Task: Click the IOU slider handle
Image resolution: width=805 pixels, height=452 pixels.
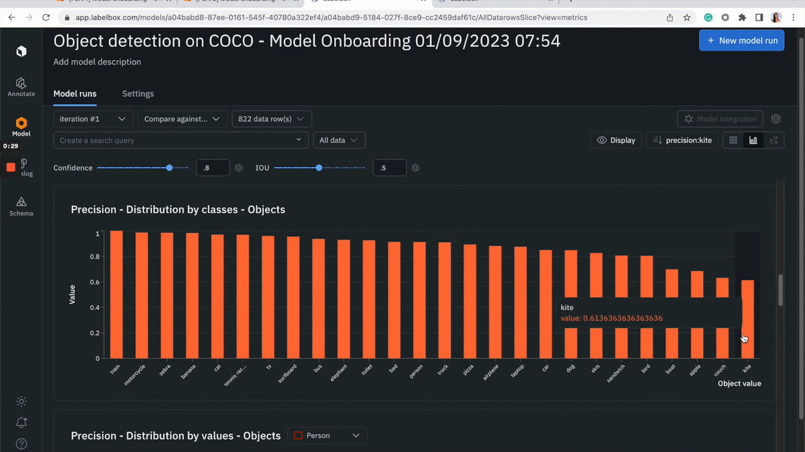Action: [x=319, y=168]
